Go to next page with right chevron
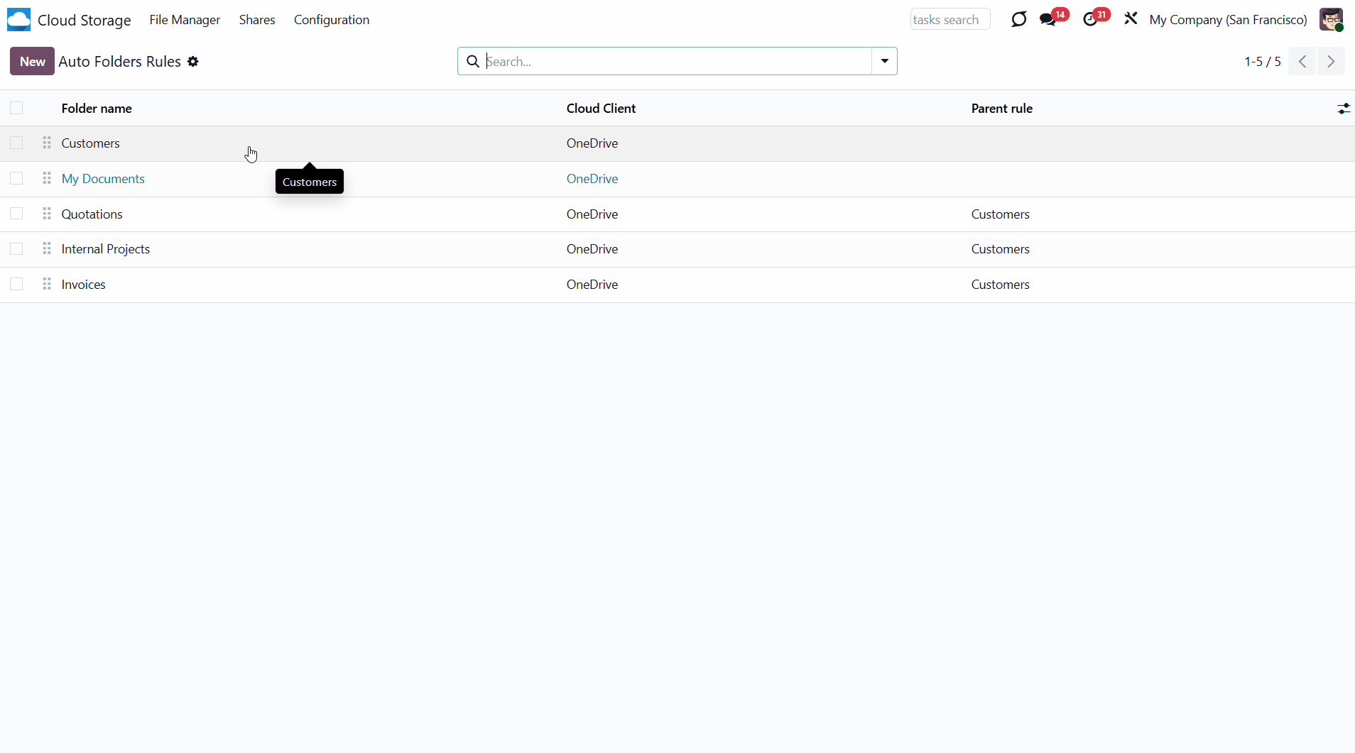The image size is (1355, 753). 1331,62
